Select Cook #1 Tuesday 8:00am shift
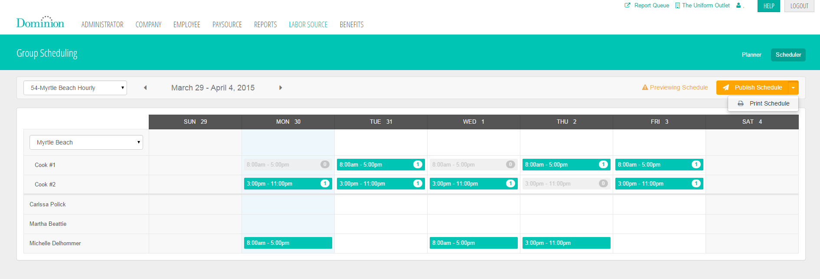The width and height of the screenshot is (820, 279). click(381, 165)
